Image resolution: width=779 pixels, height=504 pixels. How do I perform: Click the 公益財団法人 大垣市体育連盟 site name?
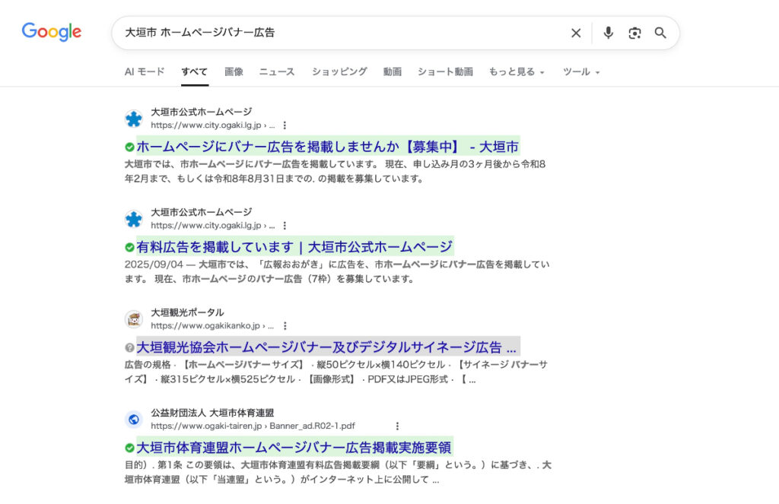point(212,413)
